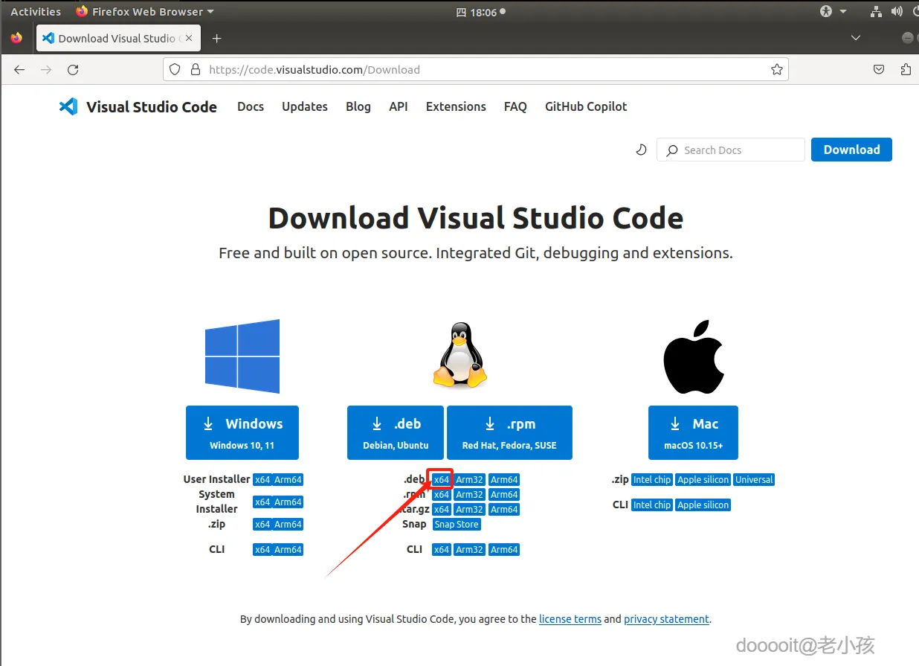Click the Mac macOS 10.15+ download button
Screen dimensions: 919x666
(x=693, y=432)
